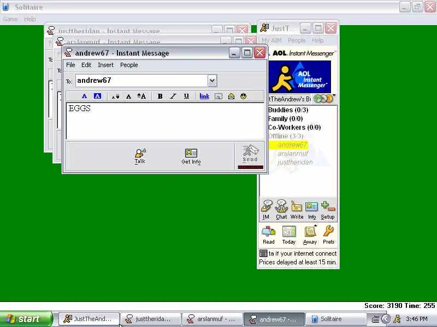The height and width of the screenshot is (327, 437).
Task: Click the Info icon in the buddy list
Action: point(311,210)
